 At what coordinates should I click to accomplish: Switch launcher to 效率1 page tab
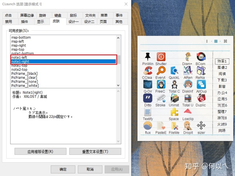[x=222, y=61]
